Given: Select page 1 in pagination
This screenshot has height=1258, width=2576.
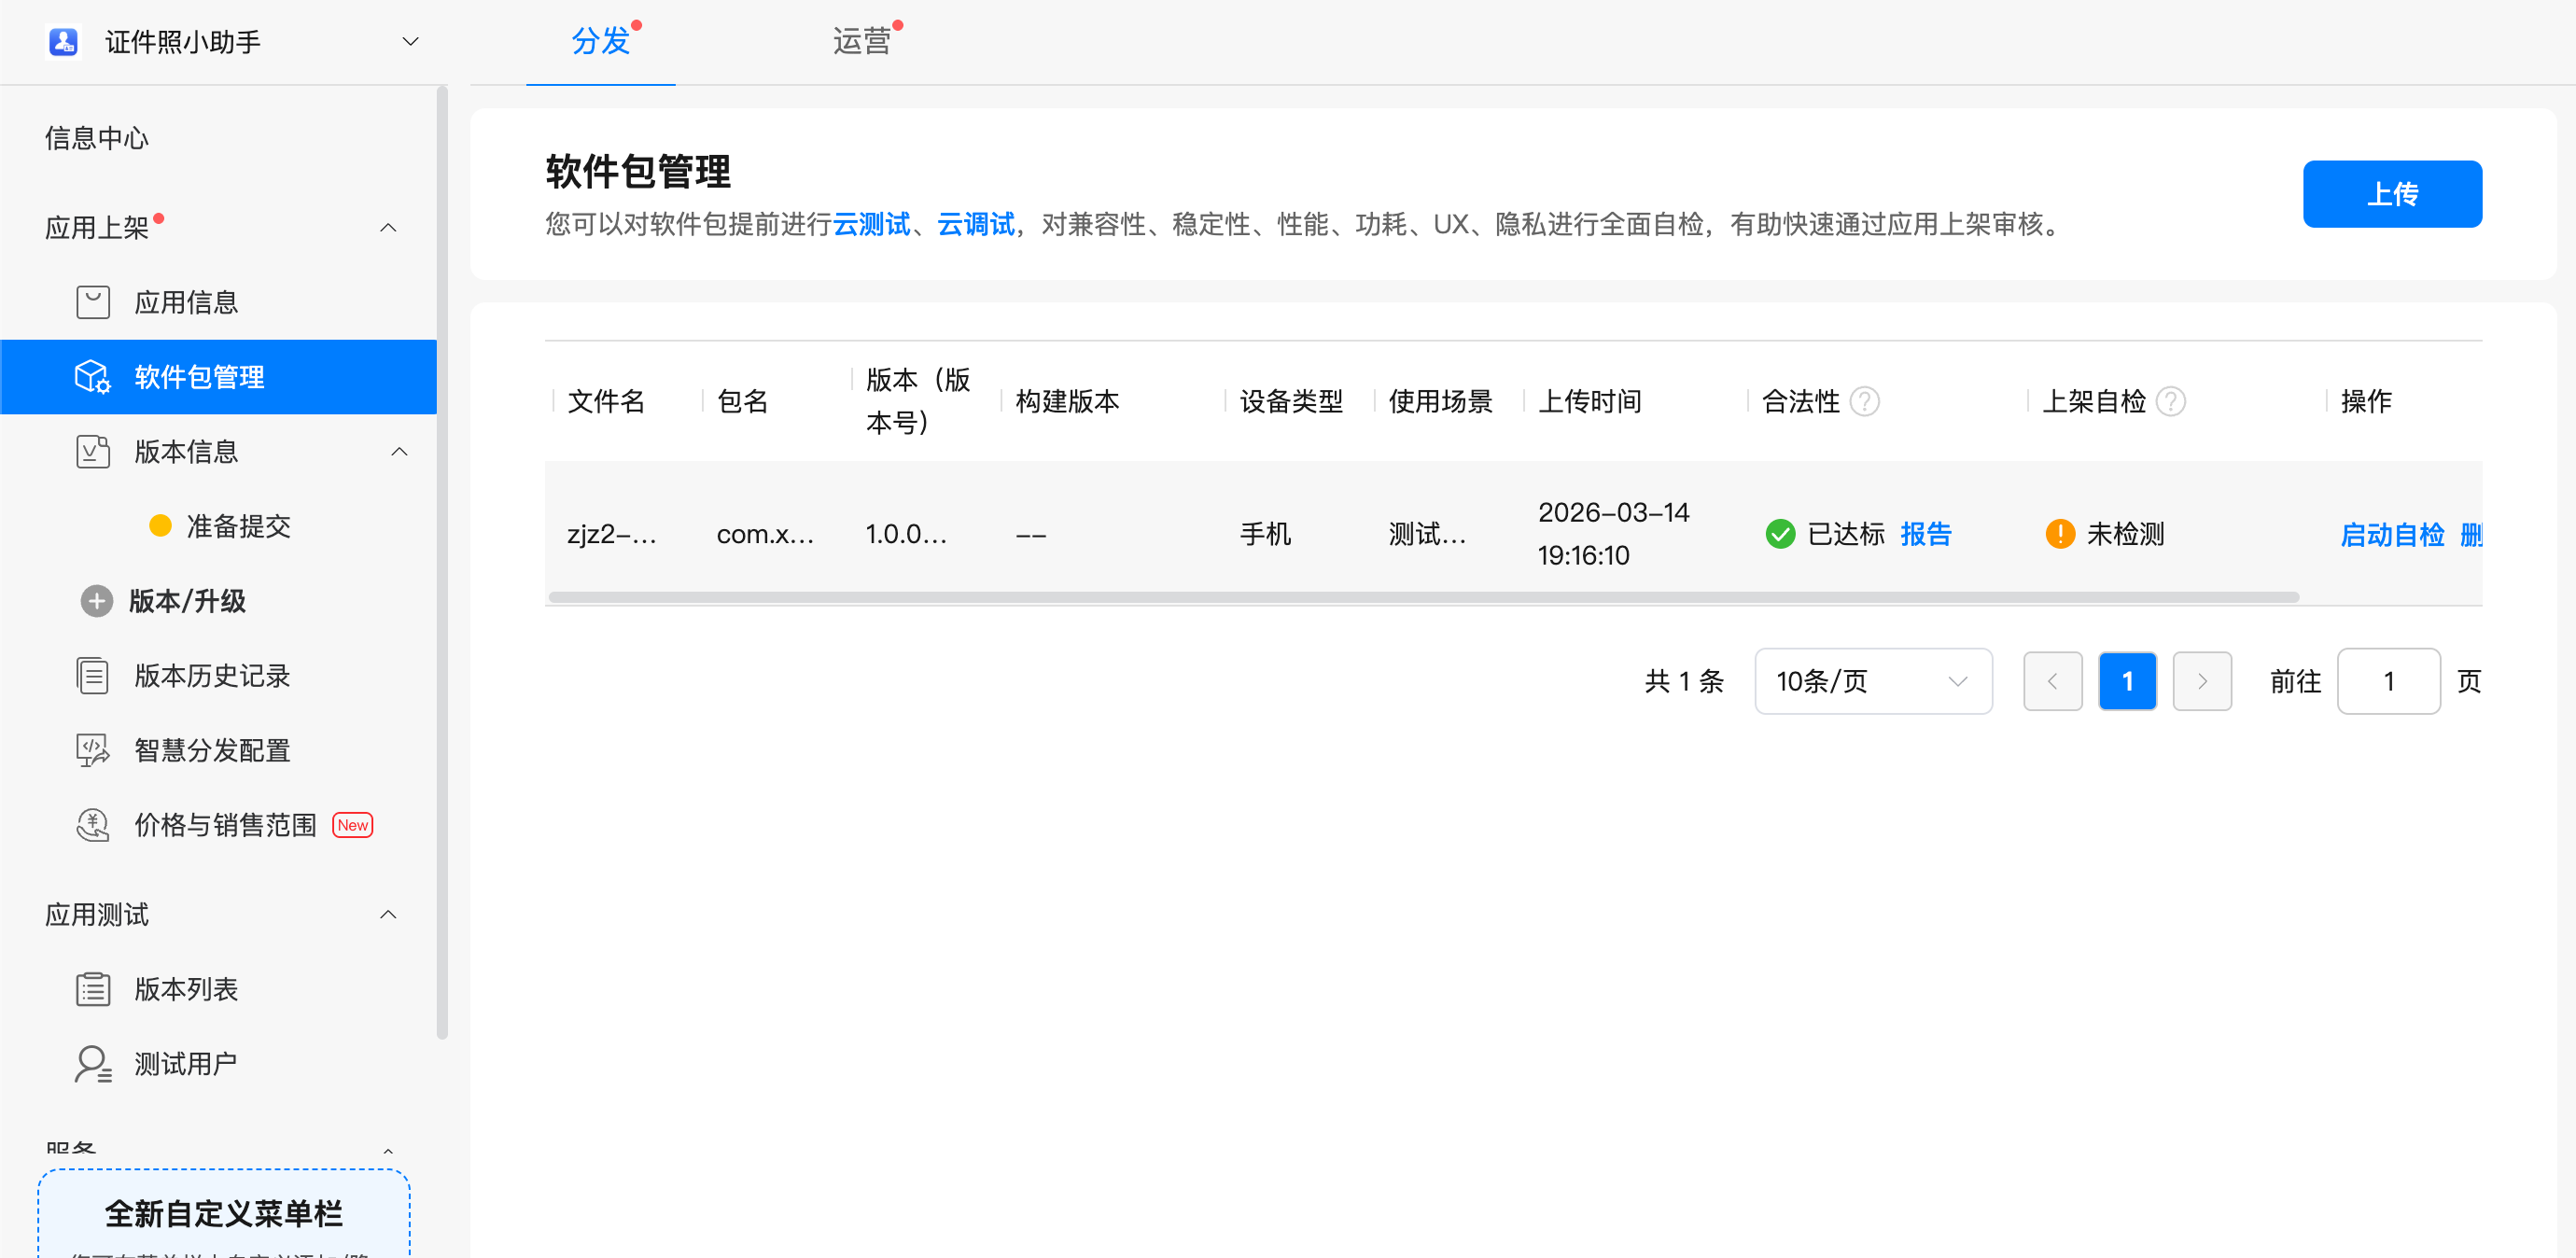Looking at the screenshot, I should pos(2127,681).
